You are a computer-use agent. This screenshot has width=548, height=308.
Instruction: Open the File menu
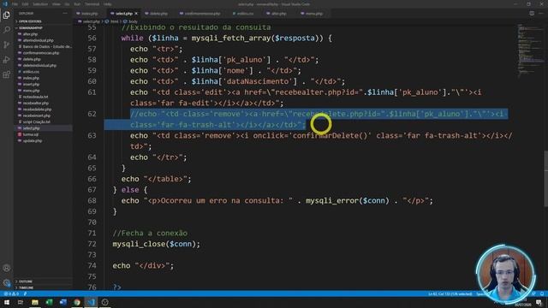pos(15,4)
